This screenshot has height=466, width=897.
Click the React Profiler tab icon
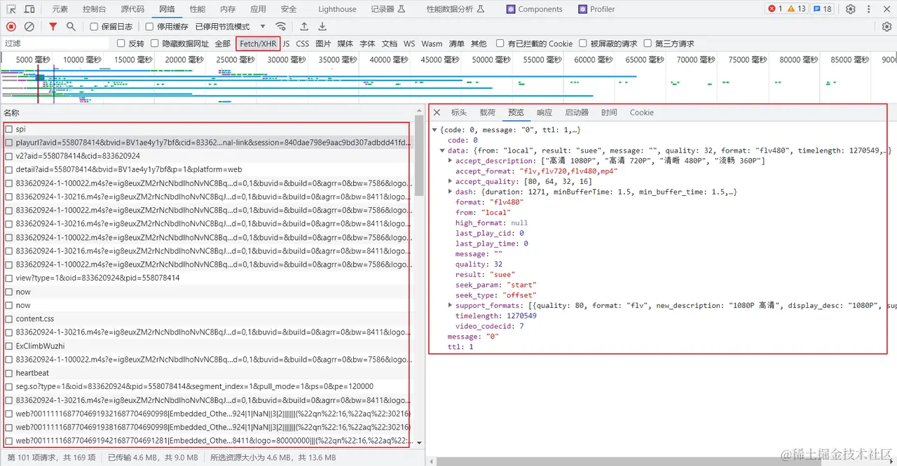(x=583, y=9)
